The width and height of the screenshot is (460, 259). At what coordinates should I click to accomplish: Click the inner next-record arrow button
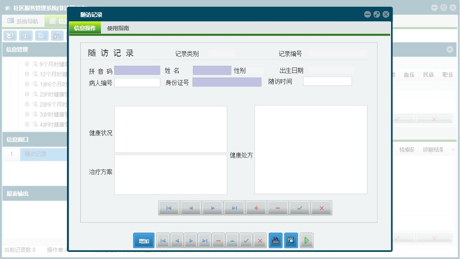click(x=213, y=208)
